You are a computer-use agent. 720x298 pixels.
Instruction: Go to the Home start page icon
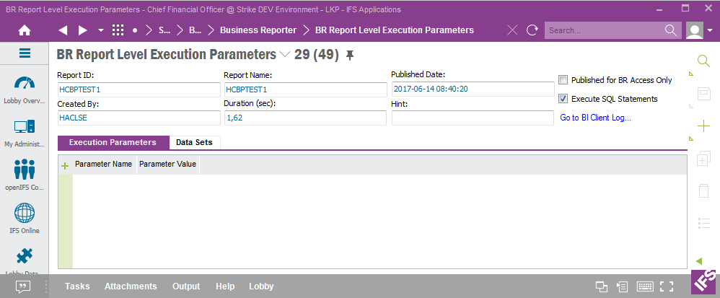24,30
